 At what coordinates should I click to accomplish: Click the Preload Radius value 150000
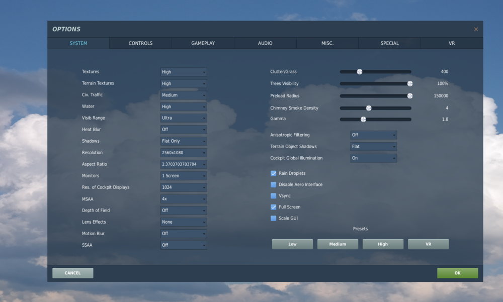tap(441, 96)
